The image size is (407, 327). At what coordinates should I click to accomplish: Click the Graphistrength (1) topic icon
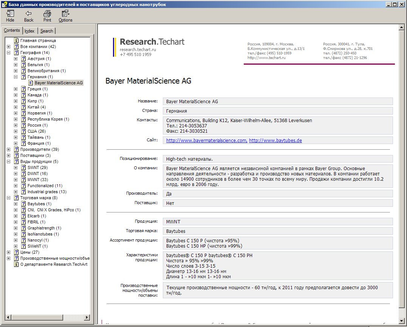coord(24,228)
